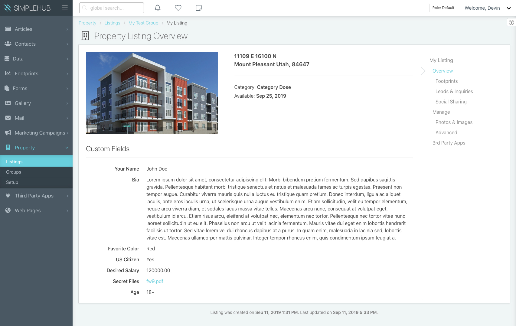Click the Category Dose value

pyautogui.click(x=274, y=87)
